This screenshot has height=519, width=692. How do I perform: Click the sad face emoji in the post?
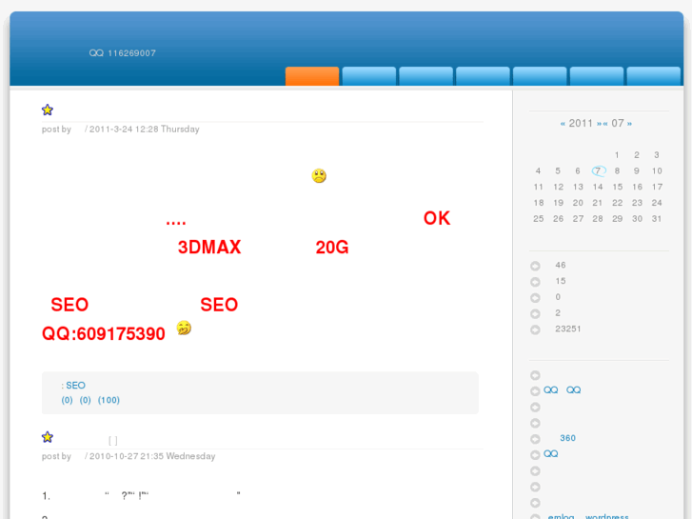pyautogui.click(x=319, y=175)
